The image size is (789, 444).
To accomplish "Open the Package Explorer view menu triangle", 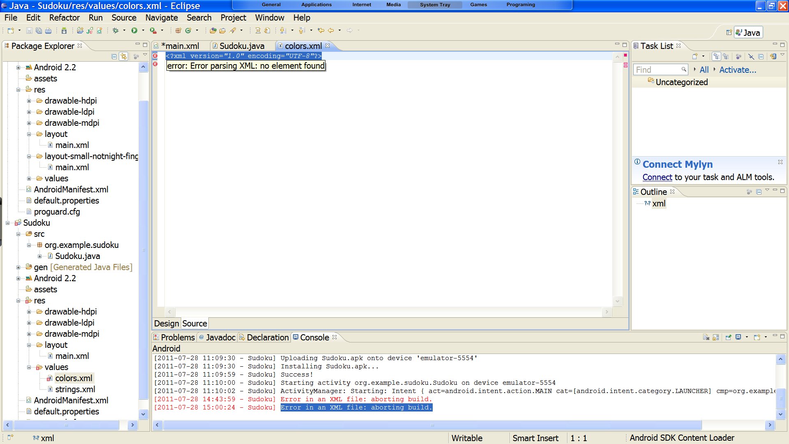I will (x=145, y=55).
